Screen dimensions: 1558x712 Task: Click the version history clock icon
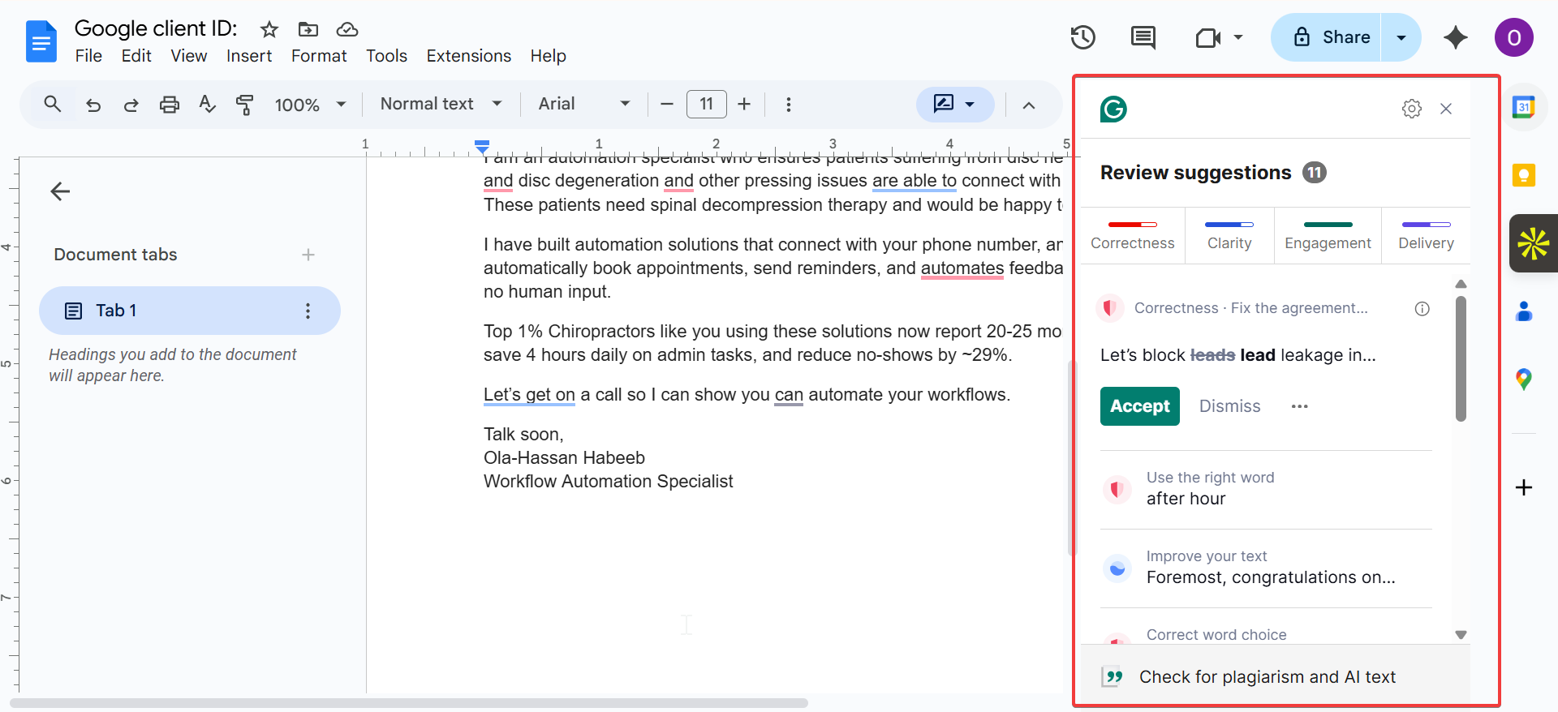coord(1082,37)
